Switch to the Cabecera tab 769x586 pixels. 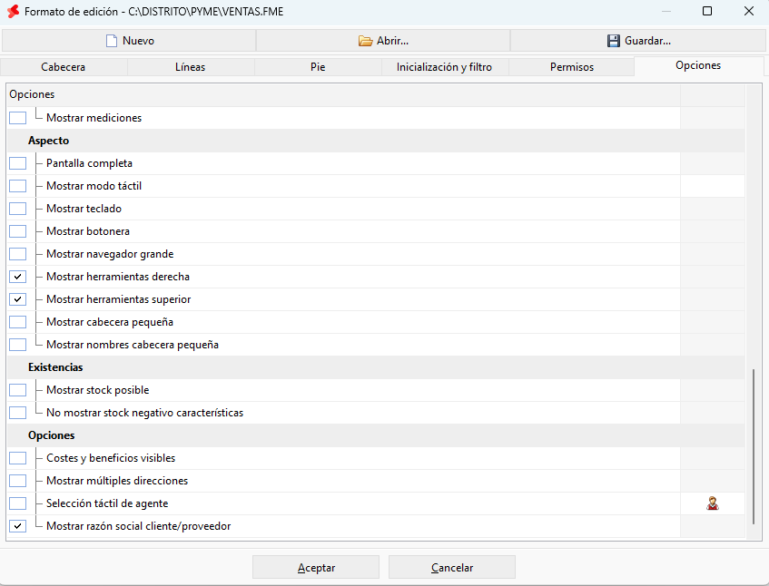pyautogui.click(x=64, y=67)
